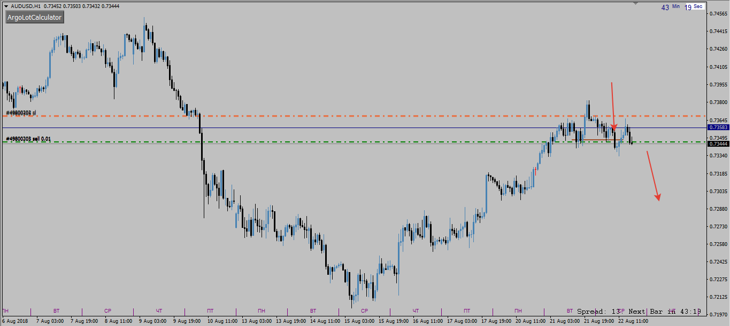Click the 0.73035 price scale label
Viewport: 730px width, 326px height.
[x=718, y=191]
